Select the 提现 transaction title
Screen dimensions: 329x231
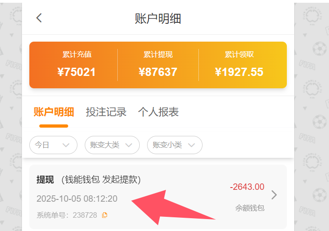point(45,180)
